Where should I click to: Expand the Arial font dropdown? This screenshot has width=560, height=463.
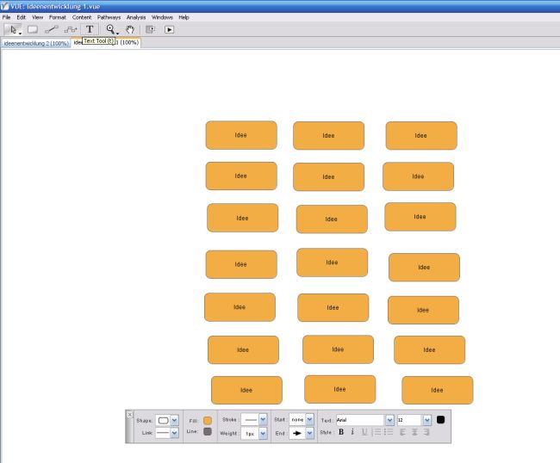point(390,420)
